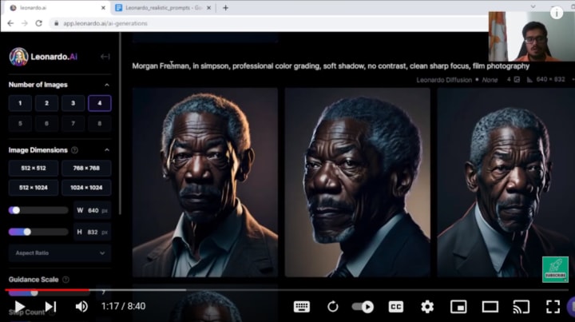The width and height of the screenshot is (575, 322).
Task: Open a new browser tab
Action: [225, 8]
